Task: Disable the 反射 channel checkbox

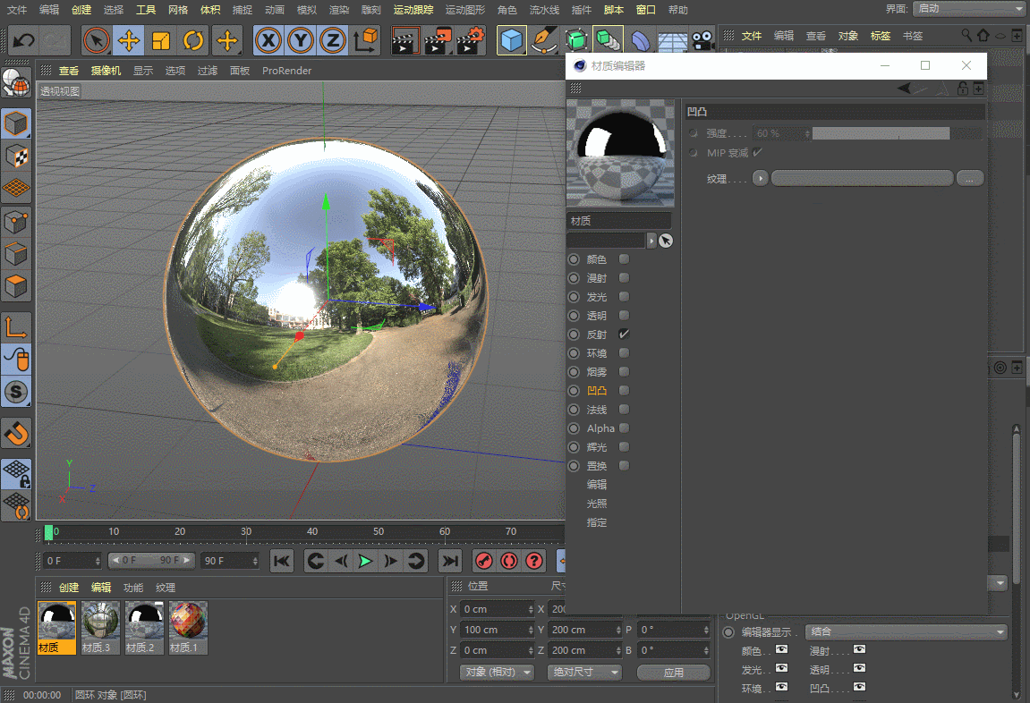Action: coord(625,335)
